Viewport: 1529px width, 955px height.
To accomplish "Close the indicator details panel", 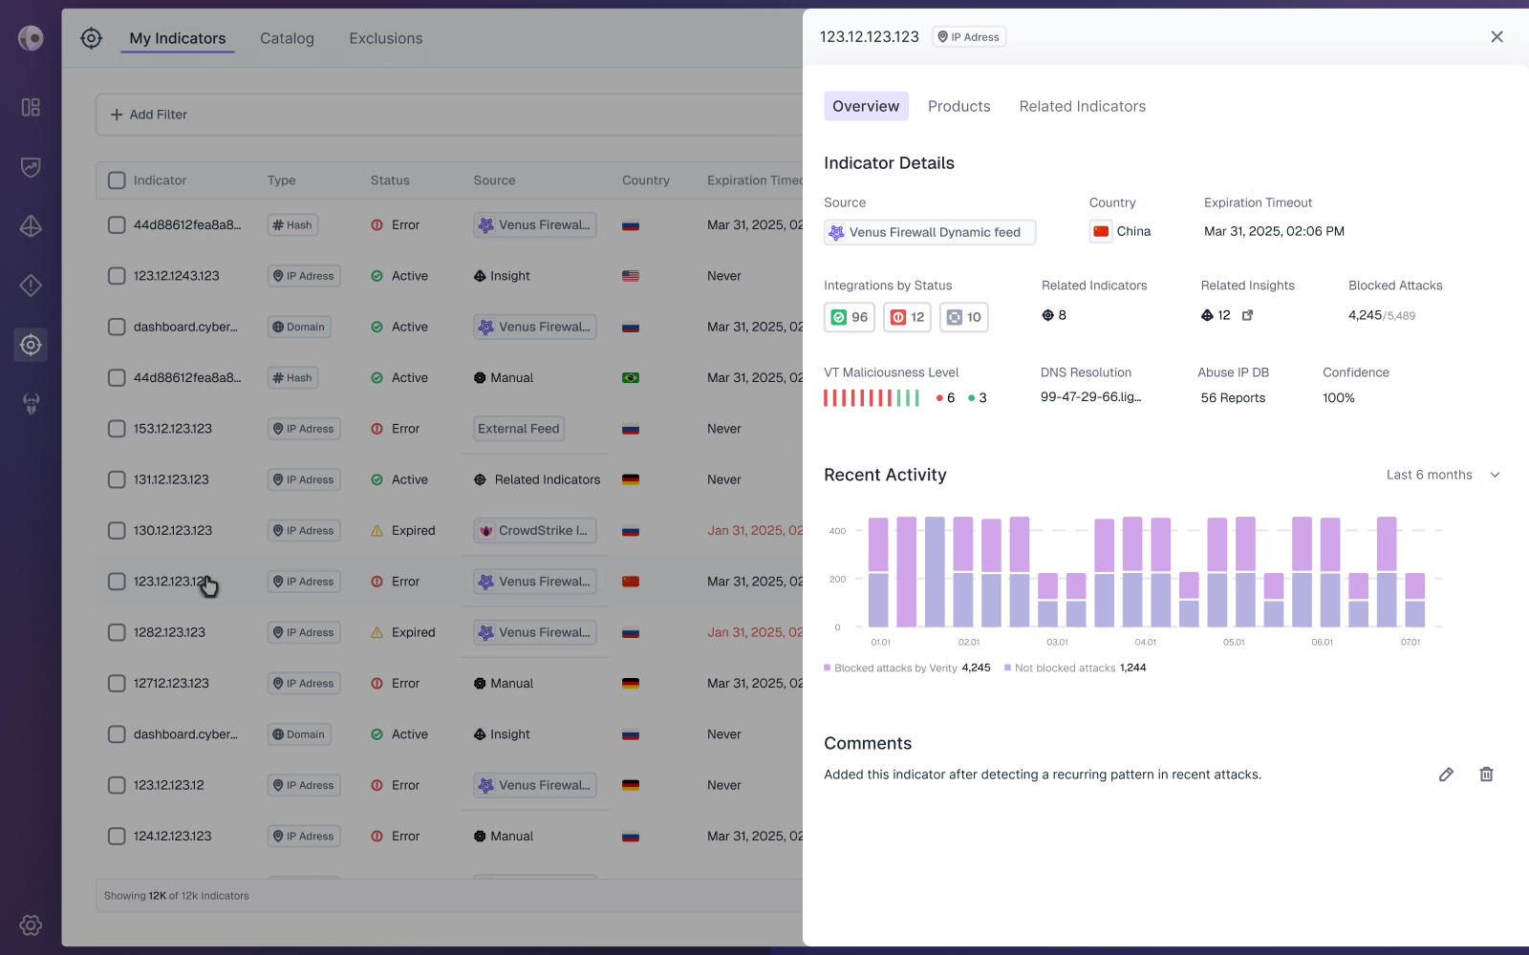I will pos(1497,37).
